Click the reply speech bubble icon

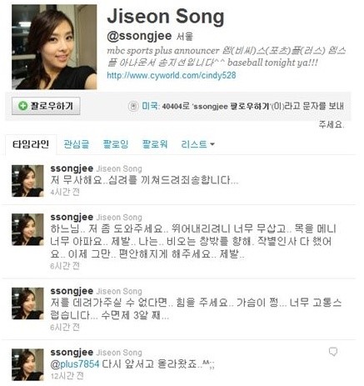click(x=333, y=352)
